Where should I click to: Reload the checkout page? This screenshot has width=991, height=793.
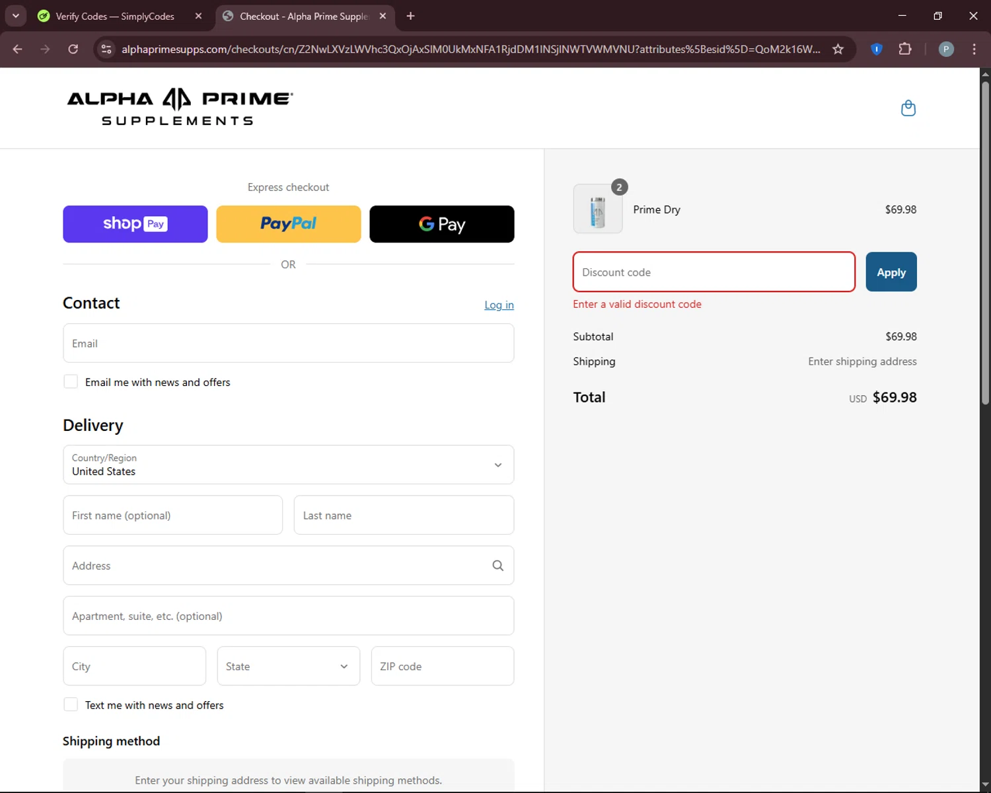73,49
